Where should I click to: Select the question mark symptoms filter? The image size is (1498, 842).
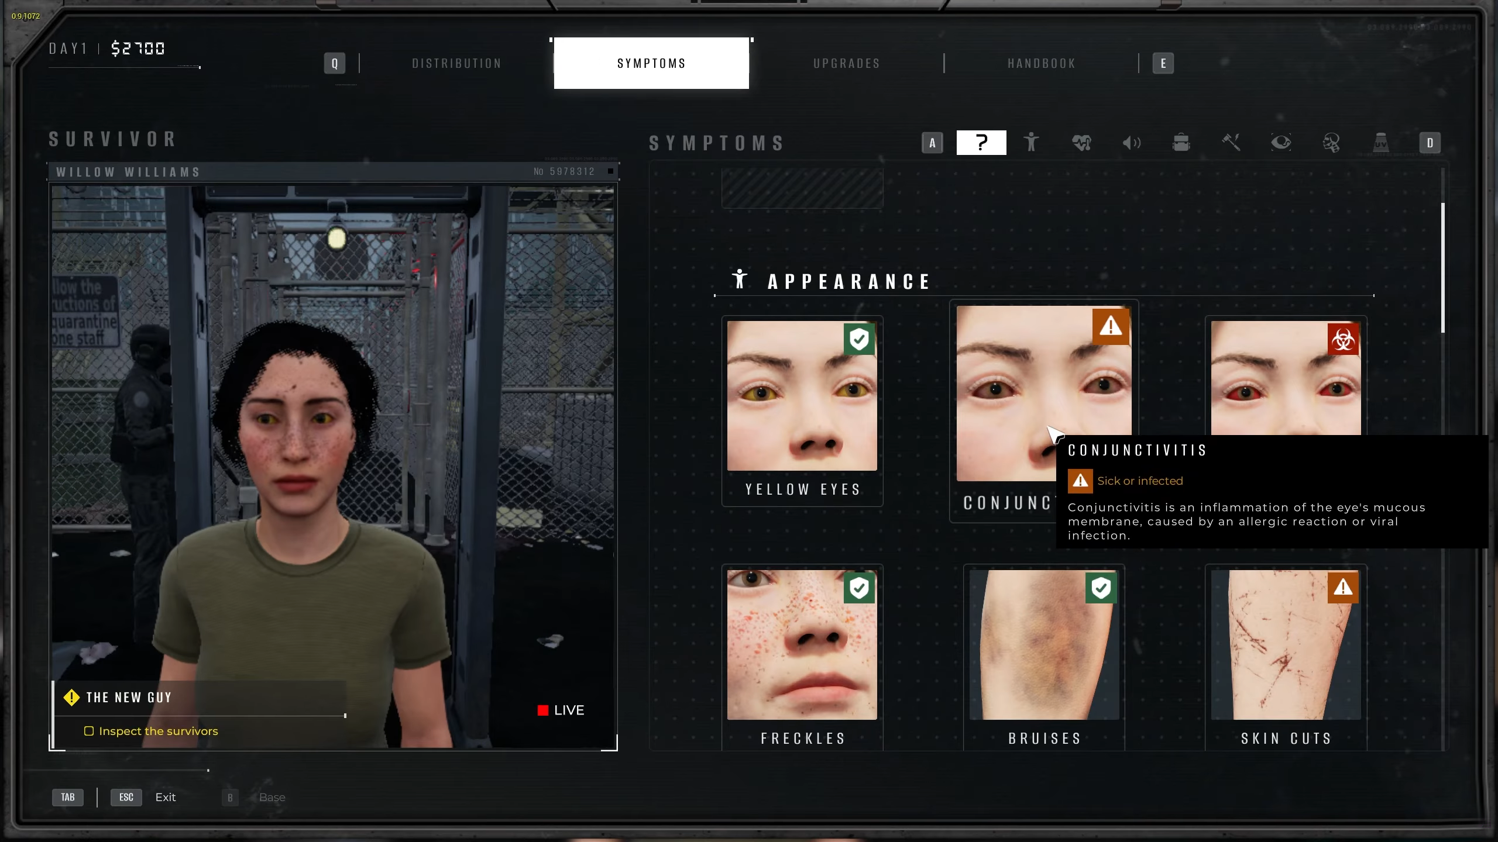coord(981,143)
